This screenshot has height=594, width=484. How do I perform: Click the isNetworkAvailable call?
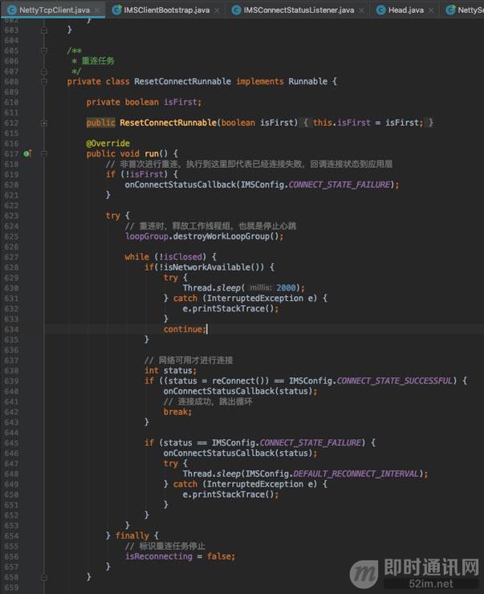click(214, 267)
